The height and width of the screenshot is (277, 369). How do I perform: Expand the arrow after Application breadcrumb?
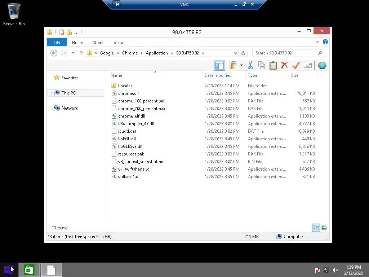coord(172,53)
